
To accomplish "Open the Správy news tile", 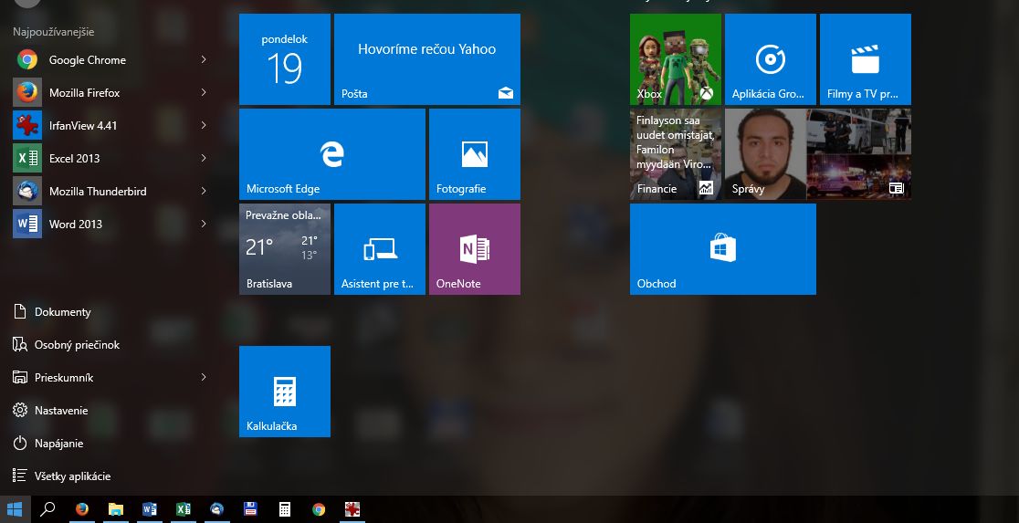I will point(817,154).
